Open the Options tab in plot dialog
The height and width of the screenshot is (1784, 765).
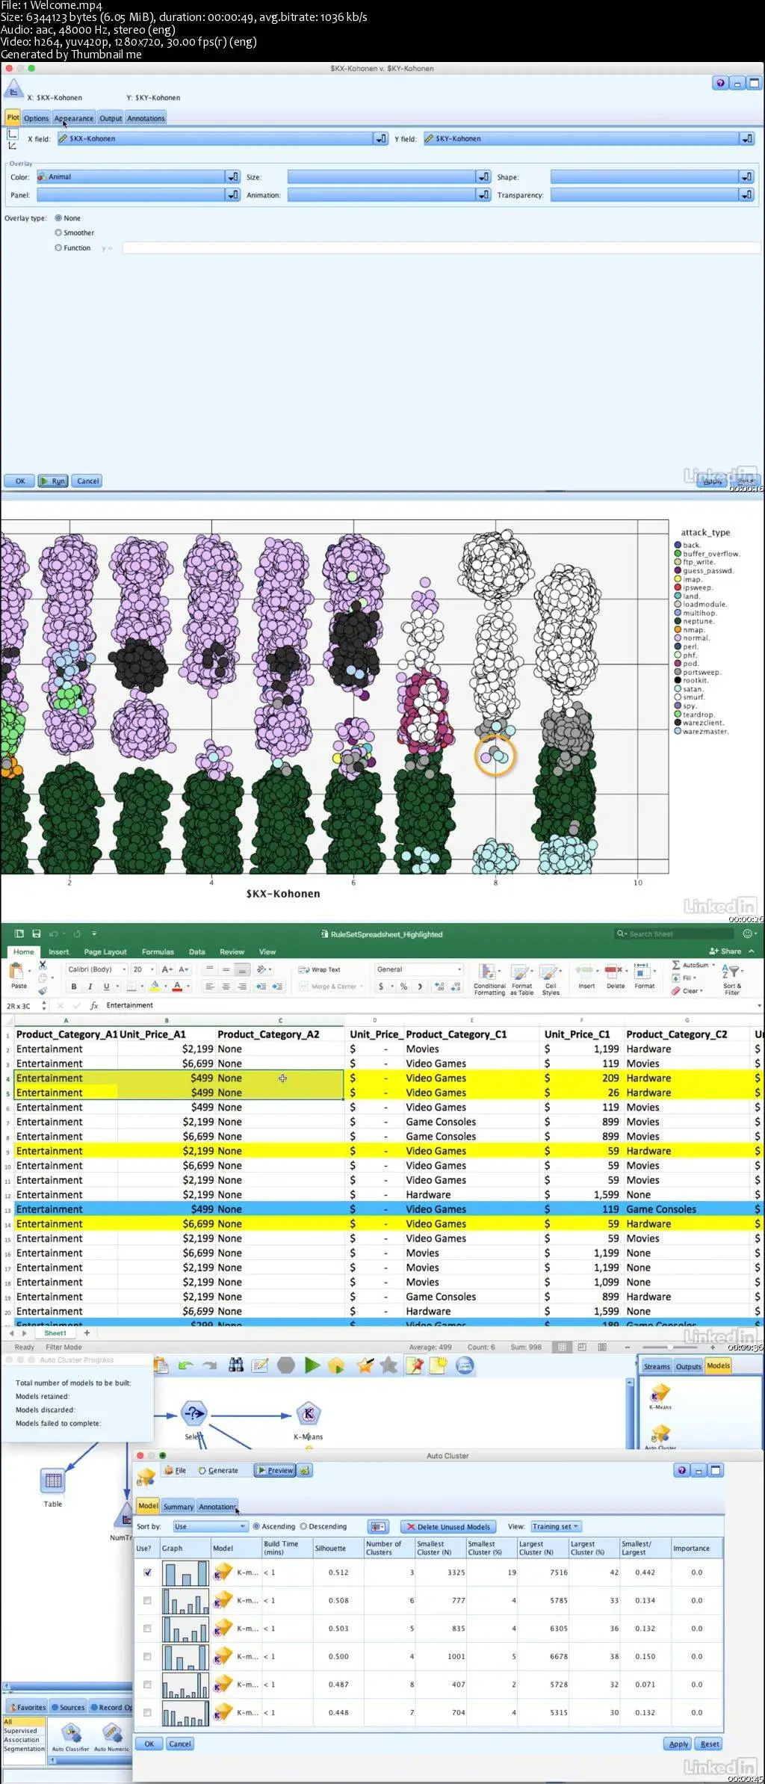point(36,118)
